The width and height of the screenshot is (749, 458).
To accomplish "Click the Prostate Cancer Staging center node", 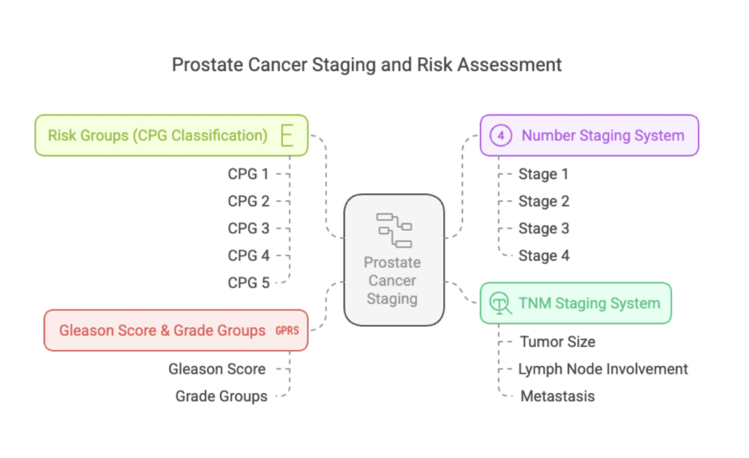I will coord(394,260).
